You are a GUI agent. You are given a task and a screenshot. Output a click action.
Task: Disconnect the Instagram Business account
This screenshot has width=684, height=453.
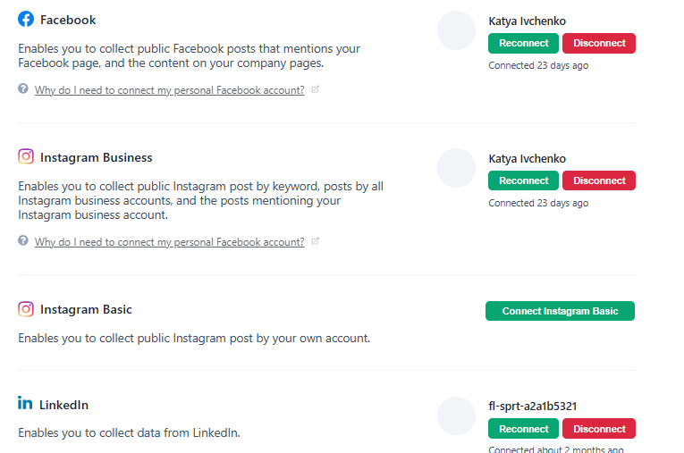[599, 180]
